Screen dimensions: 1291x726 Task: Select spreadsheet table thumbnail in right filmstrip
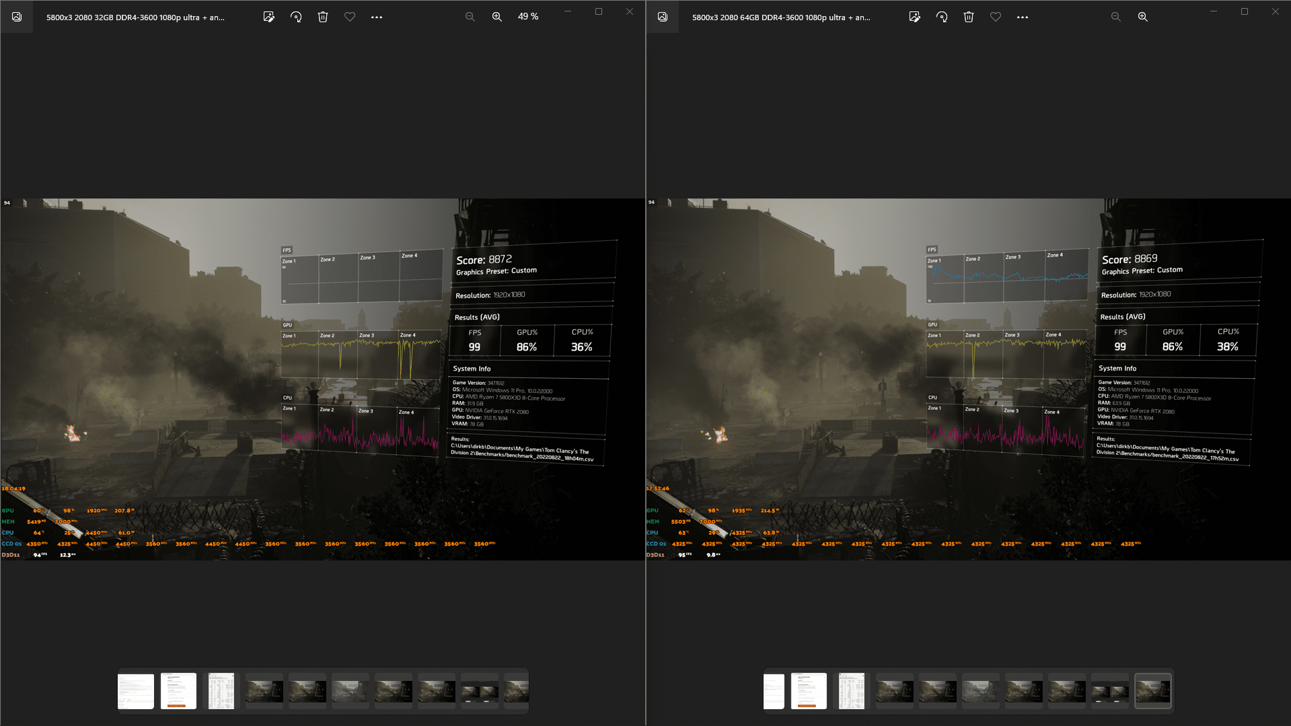point(851,691)
